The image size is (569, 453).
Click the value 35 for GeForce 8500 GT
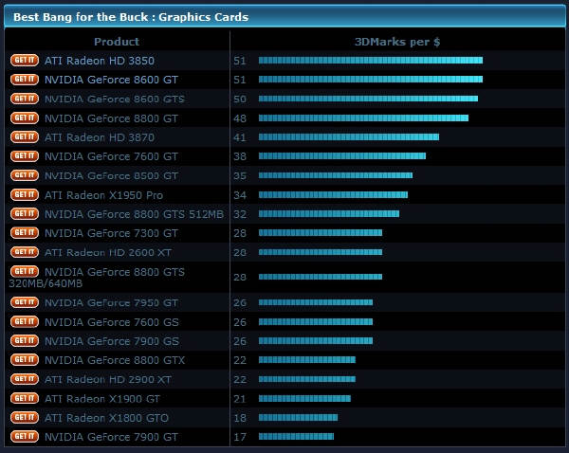click(240, 176)
